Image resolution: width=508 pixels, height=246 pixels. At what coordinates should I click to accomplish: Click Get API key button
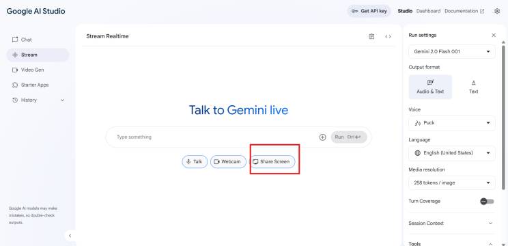coord(369,11)
